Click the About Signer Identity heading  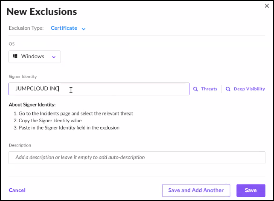coord(35,105)
